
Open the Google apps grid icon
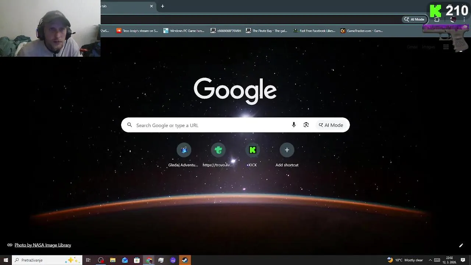(446, 47)
